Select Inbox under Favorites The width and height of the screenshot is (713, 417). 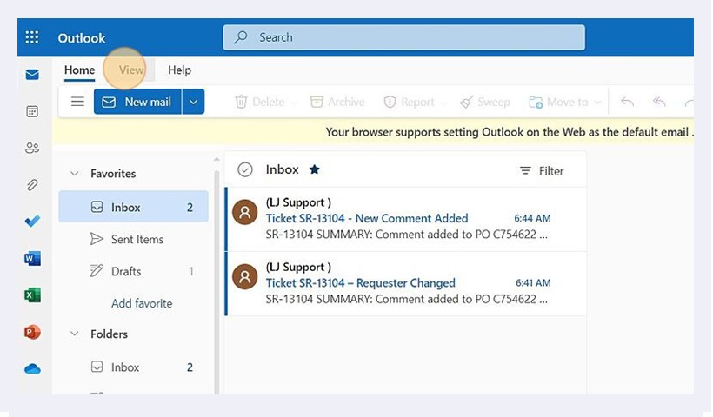click(133, 207)
